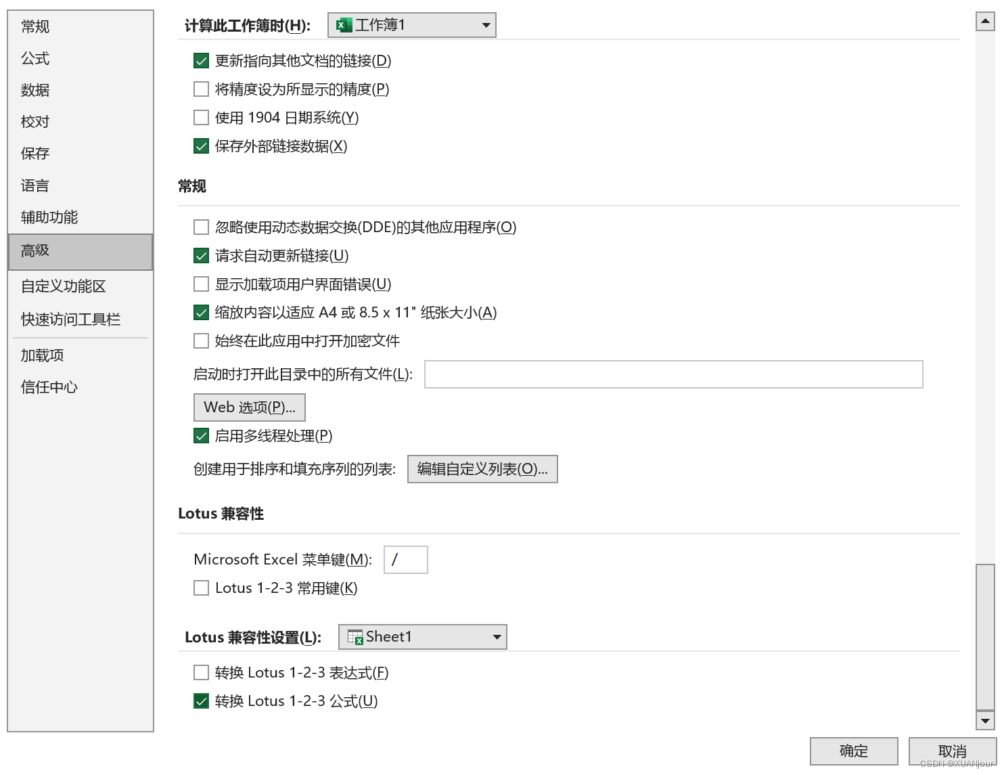Screen dimensions: 1004x775
Task: Click the Excel workbook icon in 工作簿1 dropdown
Action: (x=344, y=26)
